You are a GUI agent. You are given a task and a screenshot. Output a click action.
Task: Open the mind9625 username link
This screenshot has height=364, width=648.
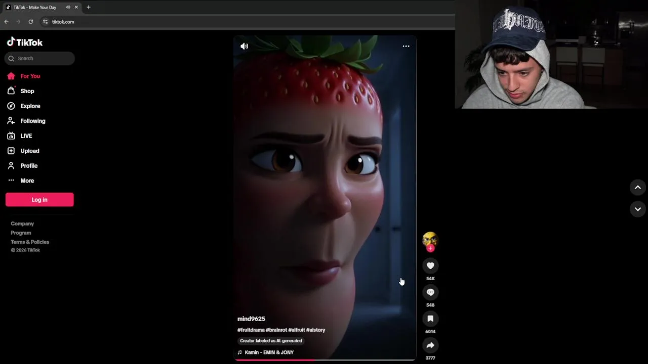[251, 318]
